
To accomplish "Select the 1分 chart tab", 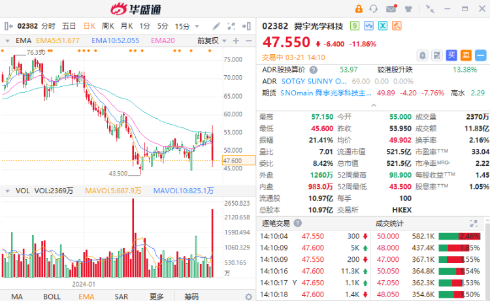I will [144, 26].
